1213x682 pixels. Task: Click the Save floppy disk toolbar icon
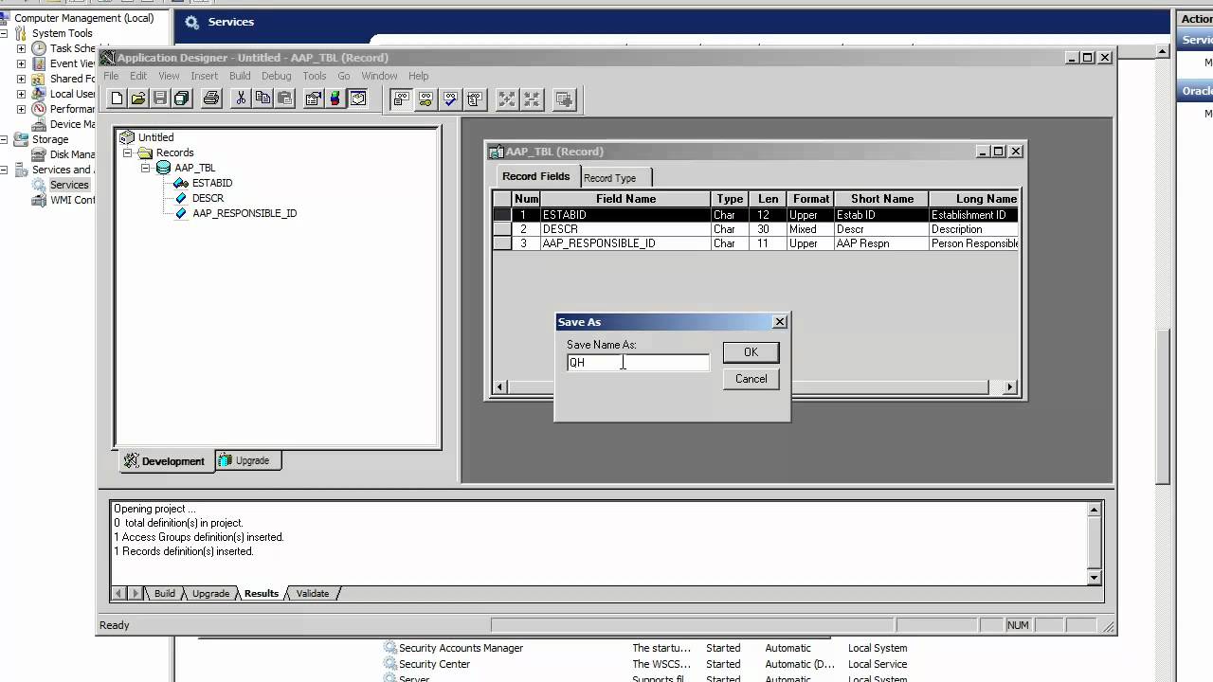[x=160, y=99]
